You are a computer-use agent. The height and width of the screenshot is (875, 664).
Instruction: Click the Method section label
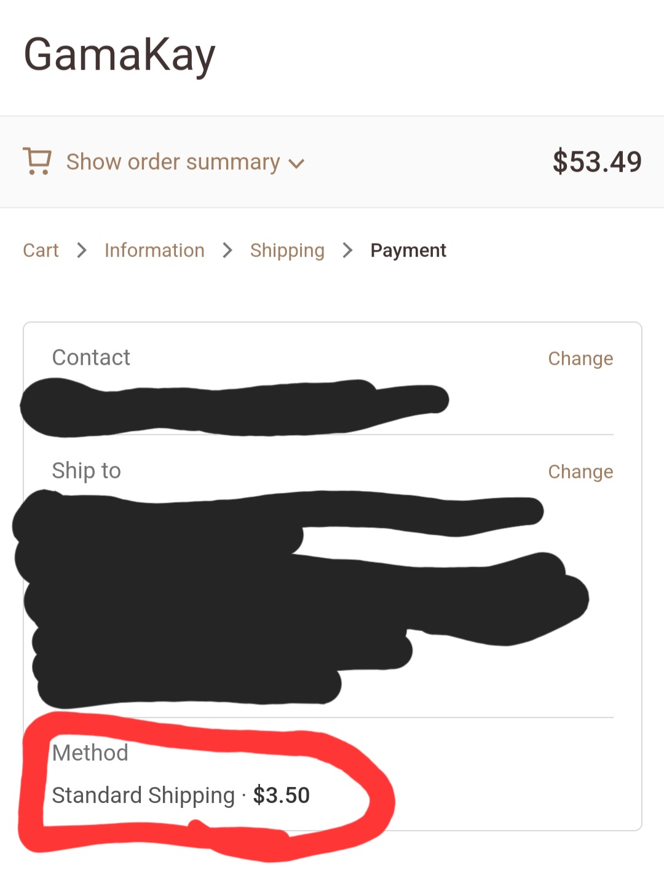(90, 753)
